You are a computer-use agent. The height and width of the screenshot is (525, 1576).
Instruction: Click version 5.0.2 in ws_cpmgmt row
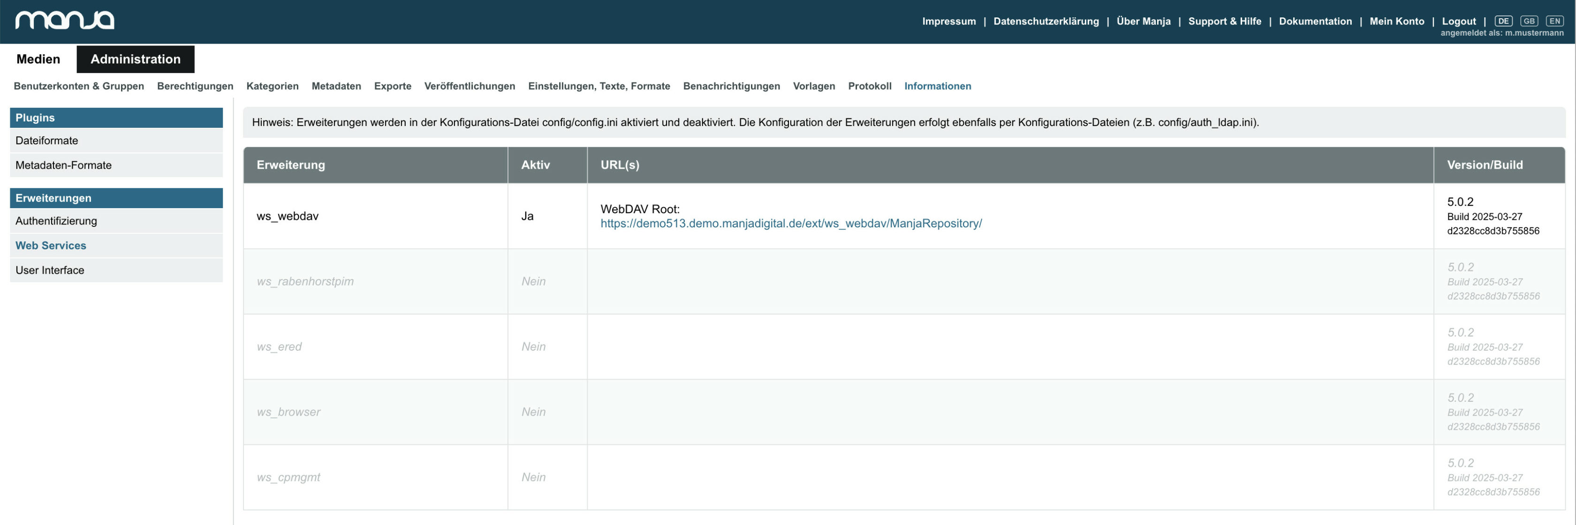pyautogui.click(x=1460, y=464)
